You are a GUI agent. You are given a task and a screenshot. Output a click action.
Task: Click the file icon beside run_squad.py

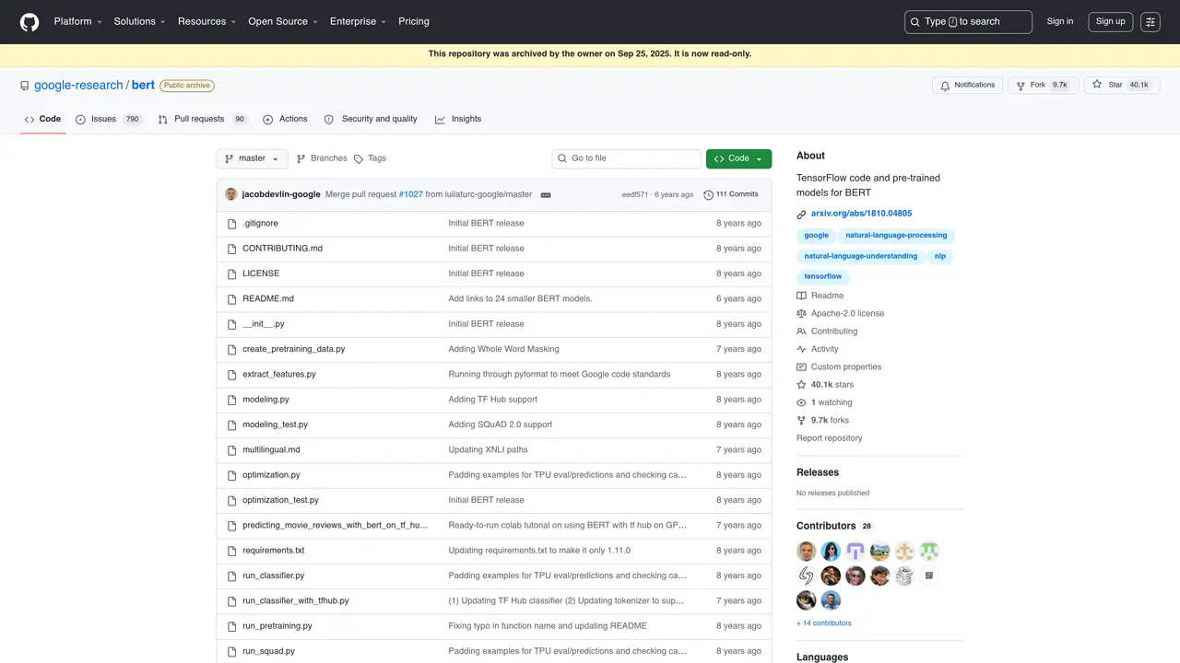coord(233,652)
